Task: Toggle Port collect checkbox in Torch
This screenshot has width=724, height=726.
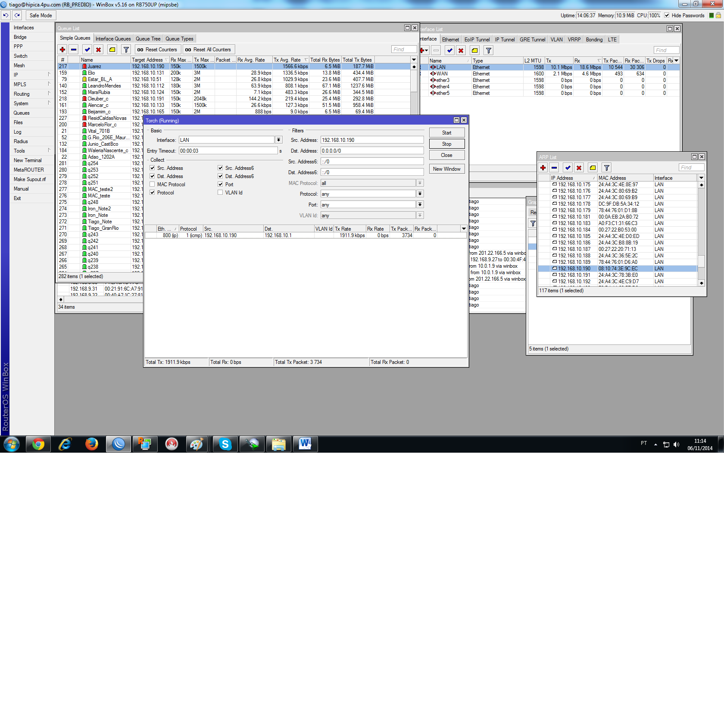Action: [220, 185]
